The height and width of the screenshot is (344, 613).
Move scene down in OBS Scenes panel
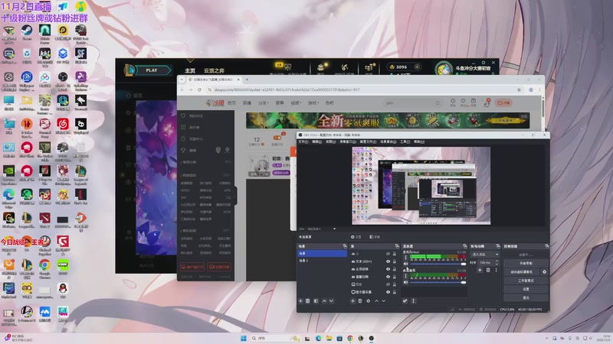pos(332,301)
